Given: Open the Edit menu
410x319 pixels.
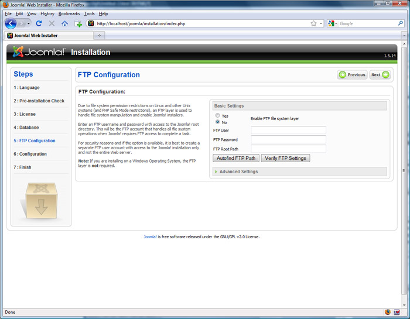Looking at the screenshot, I should (19, 13).
